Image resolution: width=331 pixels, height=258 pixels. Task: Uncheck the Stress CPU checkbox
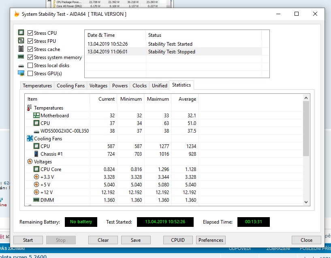(30, 33)
